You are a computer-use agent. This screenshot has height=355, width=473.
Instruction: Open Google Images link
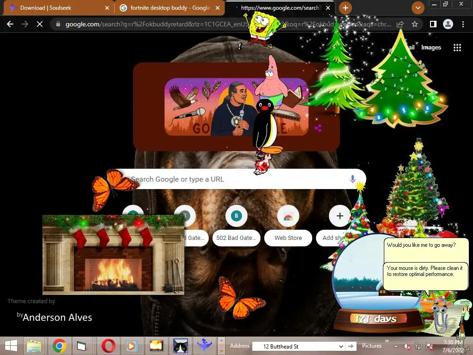[431, 48]
